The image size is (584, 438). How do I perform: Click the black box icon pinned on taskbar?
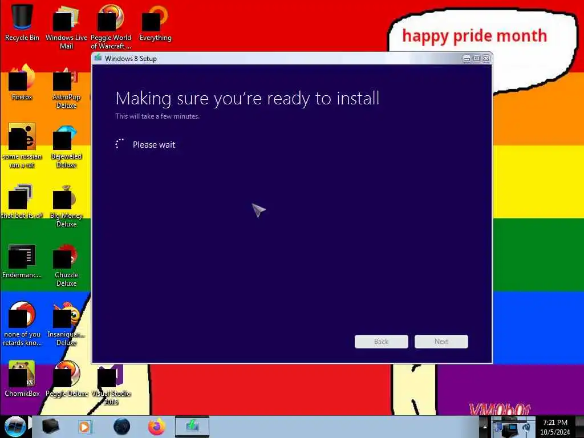(x=50, y=427)
